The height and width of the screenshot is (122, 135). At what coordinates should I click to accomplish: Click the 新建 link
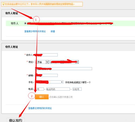click(x=53, y=31)
